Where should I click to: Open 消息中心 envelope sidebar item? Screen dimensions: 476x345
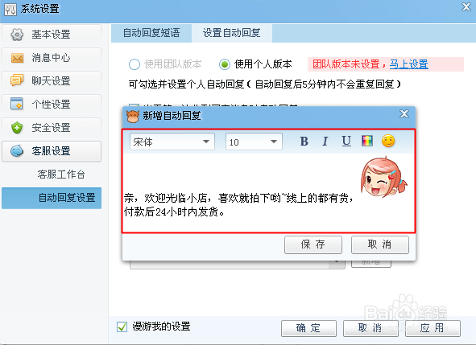(x=52, y=58)
